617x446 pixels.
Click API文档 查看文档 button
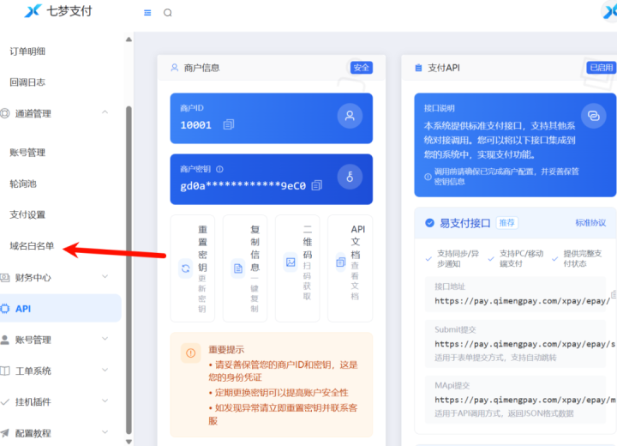pyautogui.click(x=350, y=268)
